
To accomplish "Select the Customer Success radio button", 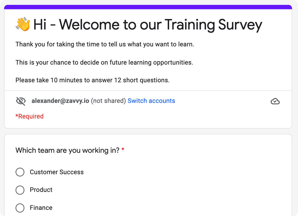I will [20, 172].
